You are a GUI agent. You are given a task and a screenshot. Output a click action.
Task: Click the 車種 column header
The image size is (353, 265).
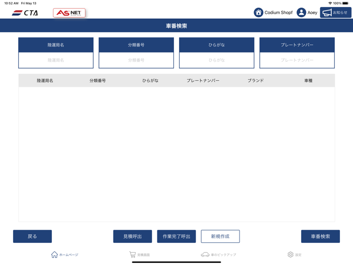pyautogui.click(x=308, y=81)
